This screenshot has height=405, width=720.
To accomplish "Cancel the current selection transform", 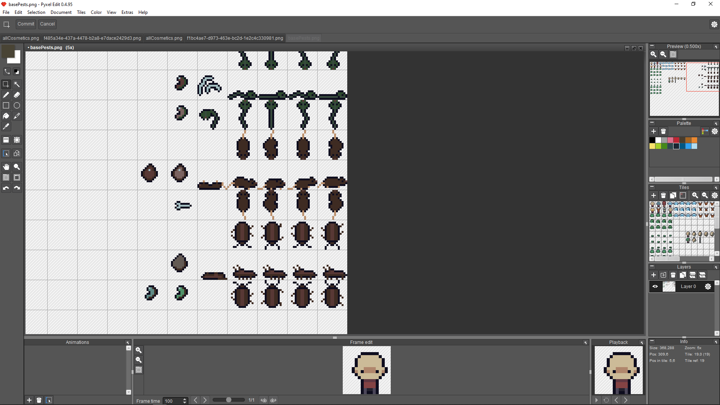I will pyautogui.click(x=47, y=24).
